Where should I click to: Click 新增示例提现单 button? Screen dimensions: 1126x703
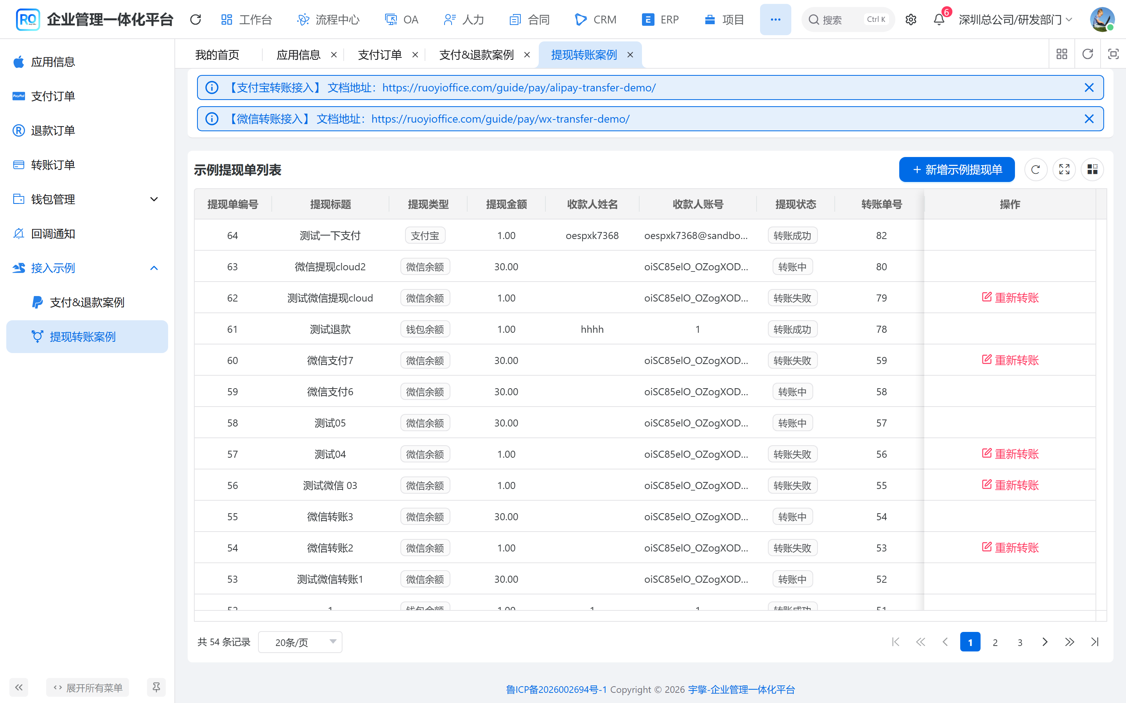[x=957, y=170]
